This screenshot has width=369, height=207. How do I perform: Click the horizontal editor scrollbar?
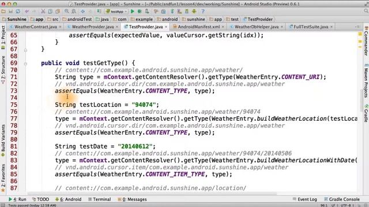click(152, 194)
